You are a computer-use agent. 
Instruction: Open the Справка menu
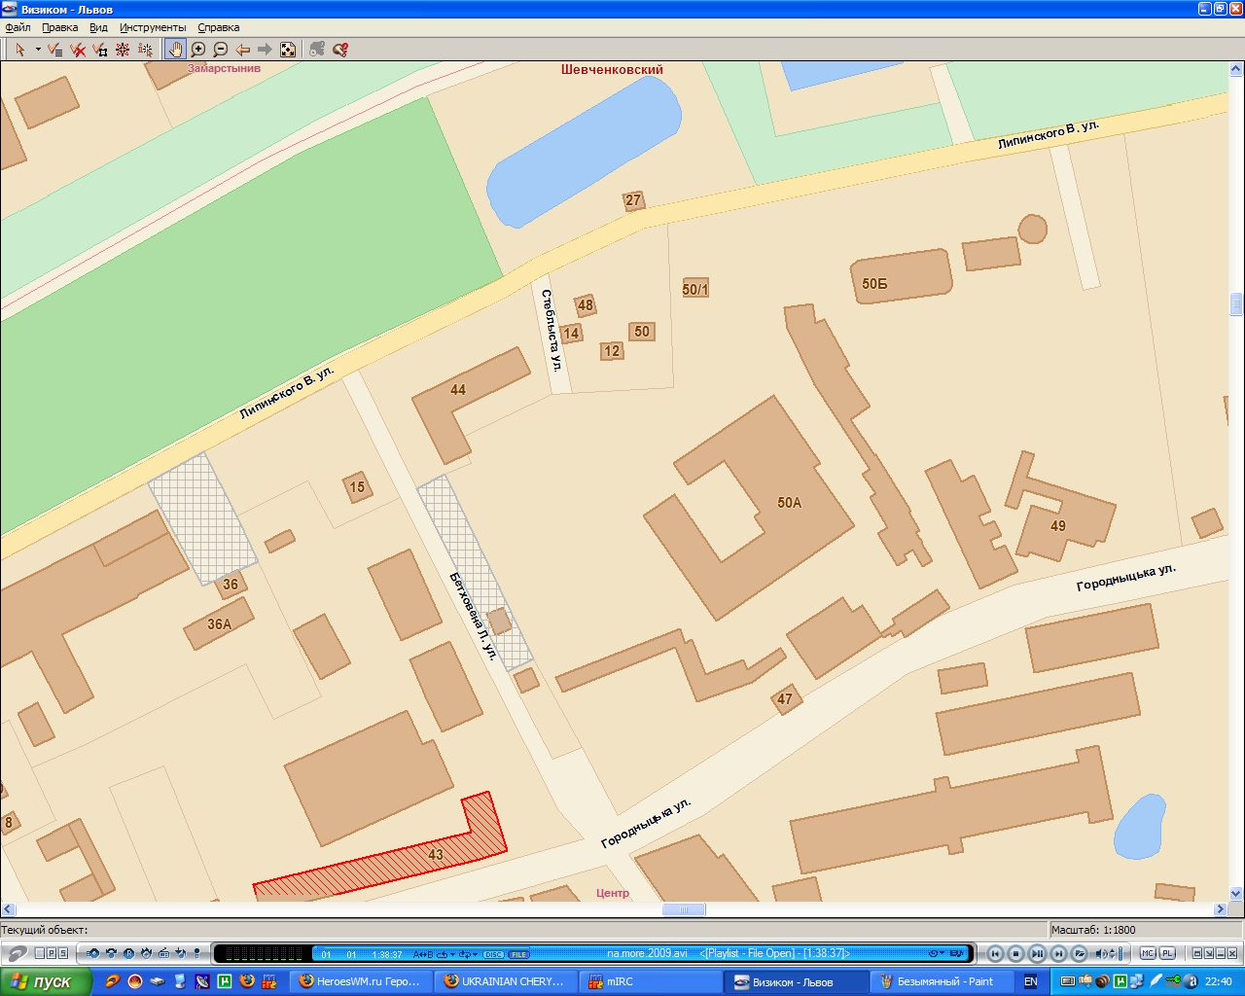click(x=219, y=27)
